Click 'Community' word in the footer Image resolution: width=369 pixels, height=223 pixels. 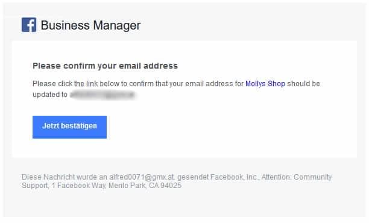313,177
